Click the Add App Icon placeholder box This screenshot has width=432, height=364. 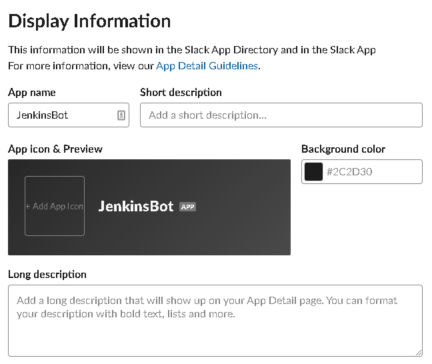pyautogui.click(x=55, y=206)
